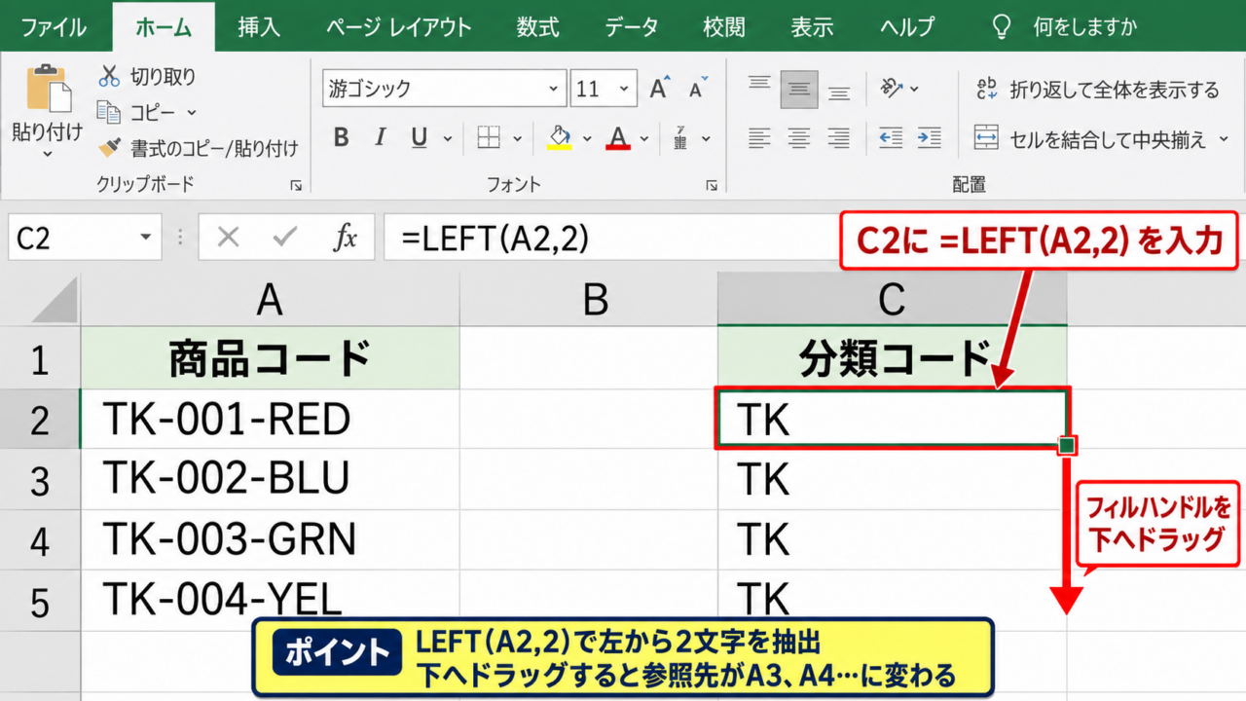Open the font name dropdown (游ゴシック)
The height and width of the screenshot is (701, 1246).
click(553, 89)
